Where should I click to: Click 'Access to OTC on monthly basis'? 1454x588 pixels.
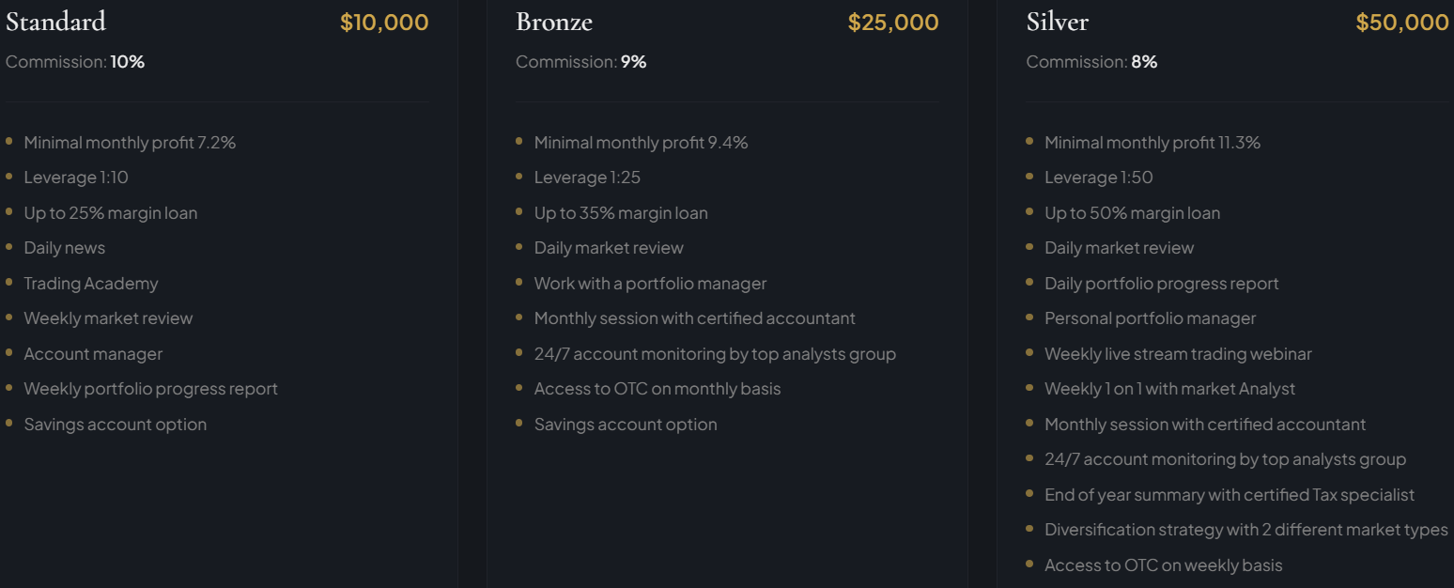pyautogui.click(x=657, y=389)
